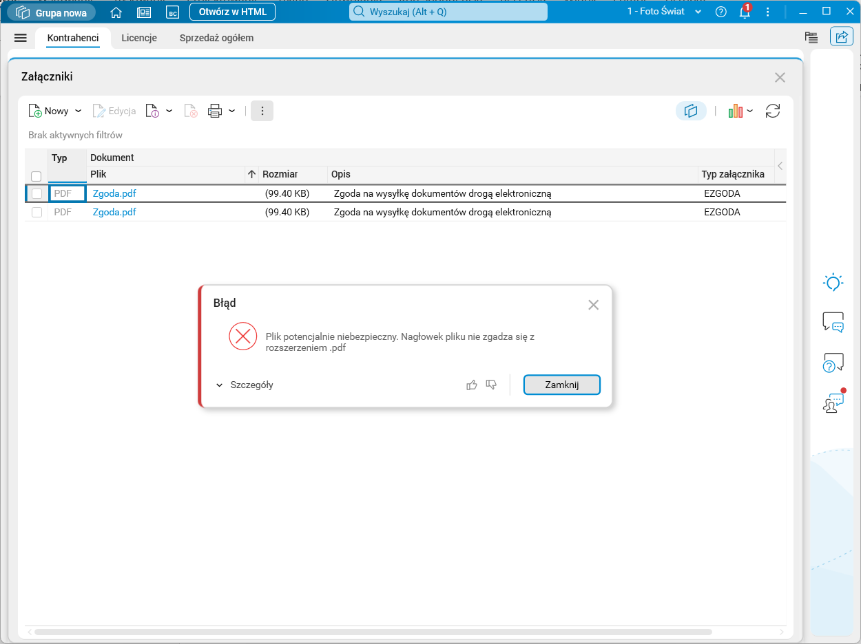
Task: Open the home screen icon
Action: 116,12
